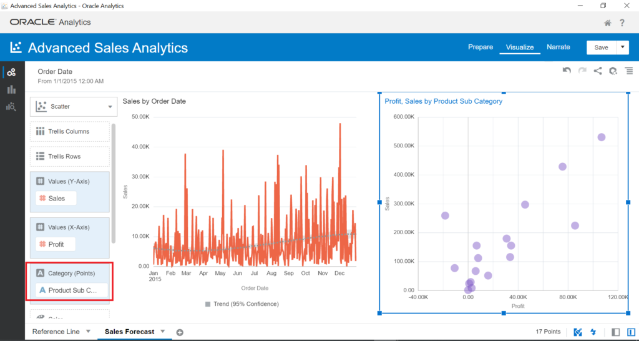Click the Values (Y-Axis) measure icon
The width and height of the screenshot is (639, 341).
point(40,181)
